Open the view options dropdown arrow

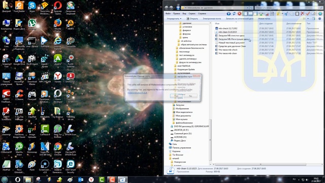click(x=308, y=19)
